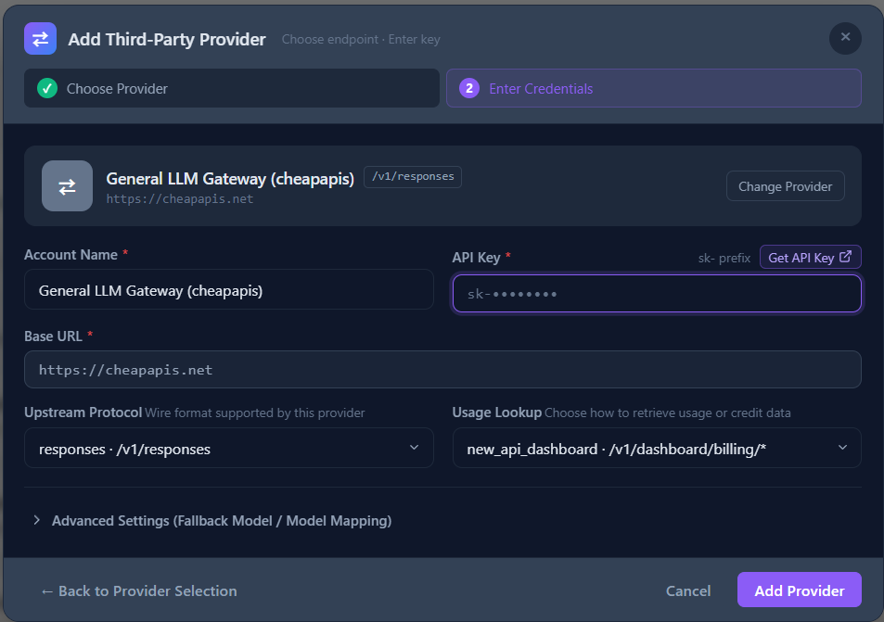Click the Account Name label

(71, 255)
